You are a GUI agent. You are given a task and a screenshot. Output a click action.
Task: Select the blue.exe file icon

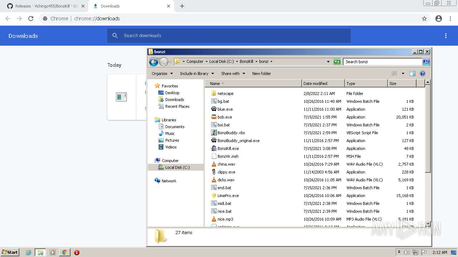[x=214, y=109]
